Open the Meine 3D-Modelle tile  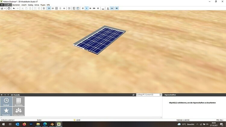[19, 102]
